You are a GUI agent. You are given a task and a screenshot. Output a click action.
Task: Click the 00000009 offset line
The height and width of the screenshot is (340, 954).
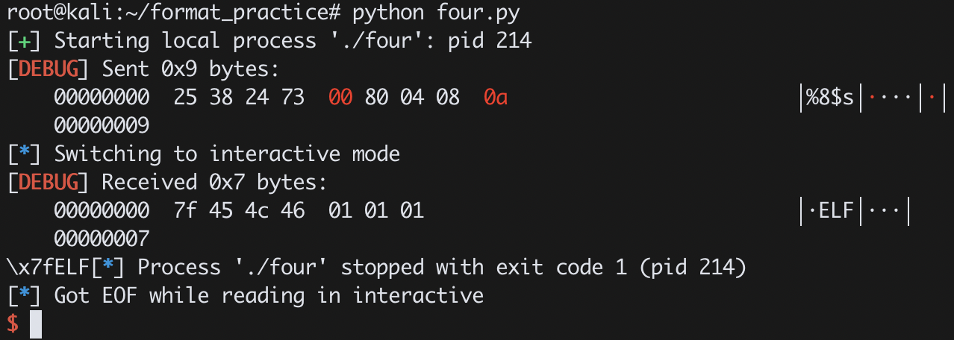tap(102, 125)
